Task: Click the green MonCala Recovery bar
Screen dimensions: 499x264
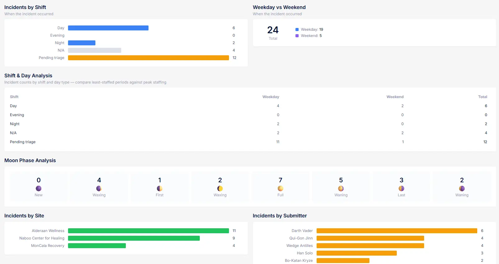Action: pos(97,246)
